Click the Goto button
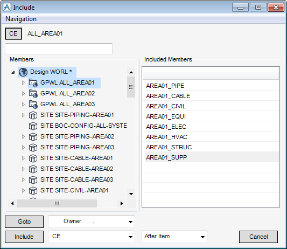 click(x=24, y=222)
